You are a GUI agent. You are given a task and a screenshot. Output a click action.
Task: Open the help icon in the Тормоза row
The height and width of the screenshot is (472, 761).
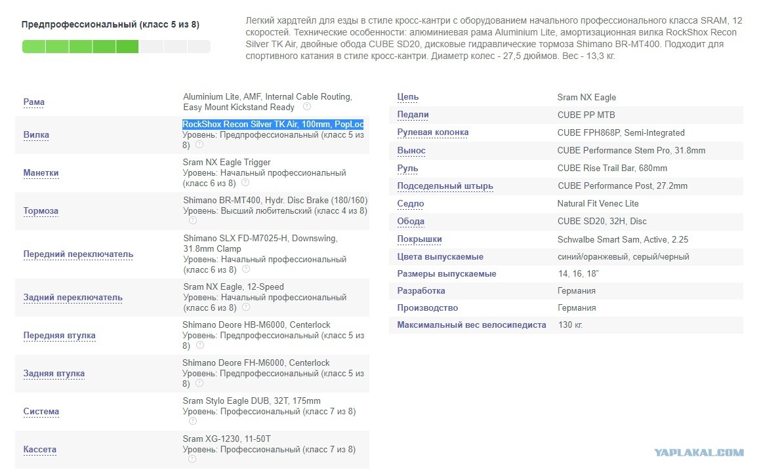pyautogui.click(x=193, y=221)
